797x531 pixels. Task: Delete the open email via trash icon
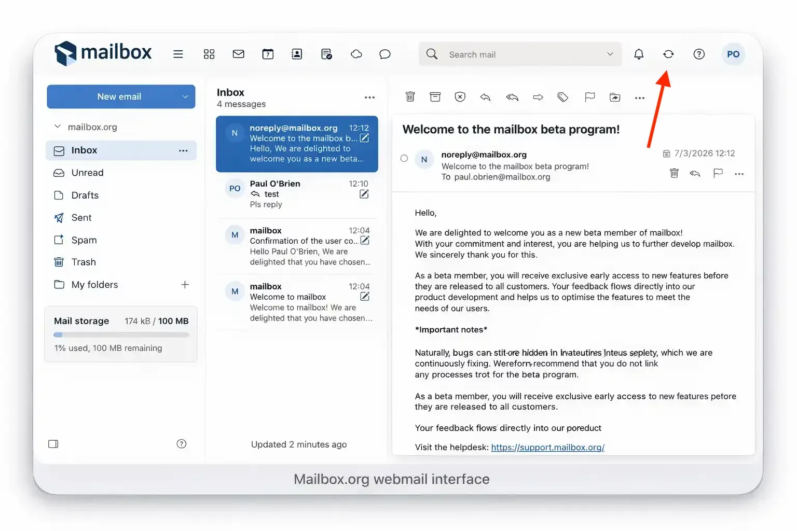click(x=410, y=97)
